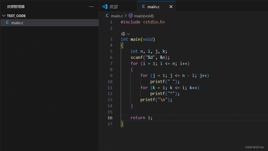Viewport: 268px width, 151px height.
Task: Open the Explorer more actions (…) menu
Action: 91,7
